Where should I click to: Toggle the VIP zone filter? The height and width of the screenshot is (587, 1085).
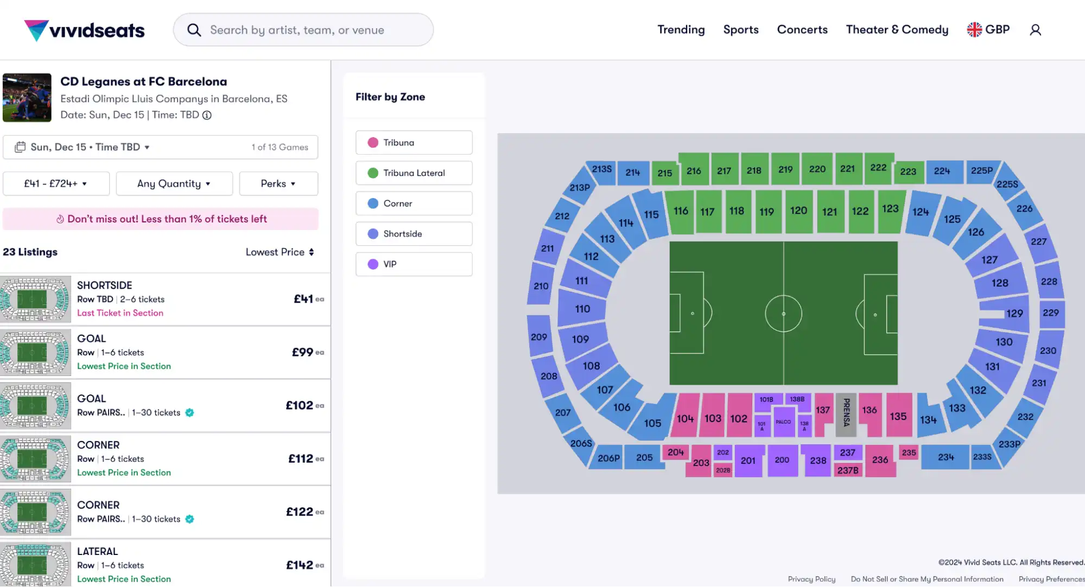[x=414, y=264]
